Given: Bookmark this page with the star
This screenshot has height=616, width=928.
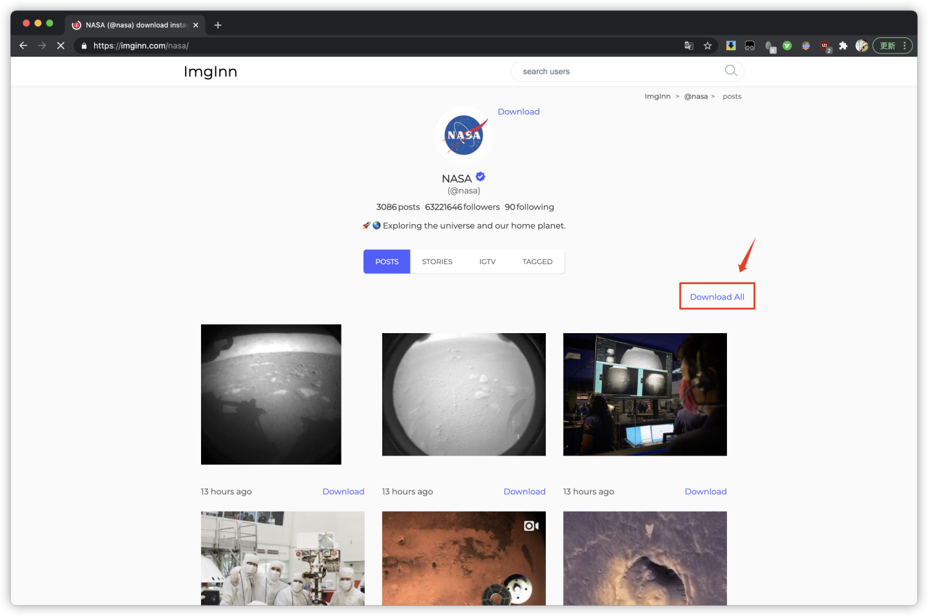Looking at the screenshot, I should [708, 46].
